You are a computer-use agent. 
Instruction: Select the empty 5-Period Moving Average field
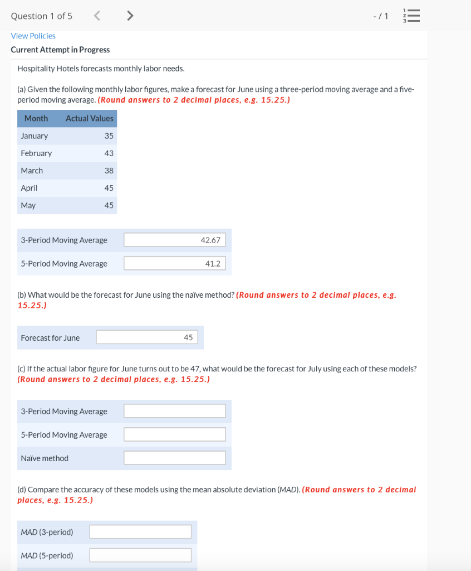click(174, 434)
